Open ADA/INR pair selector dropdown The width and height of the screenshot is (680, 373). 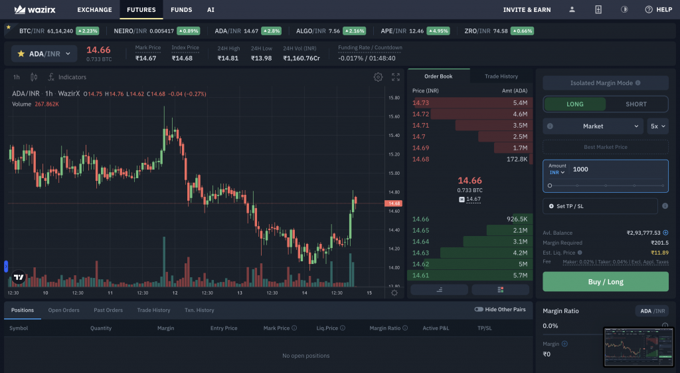pos(44,54)
